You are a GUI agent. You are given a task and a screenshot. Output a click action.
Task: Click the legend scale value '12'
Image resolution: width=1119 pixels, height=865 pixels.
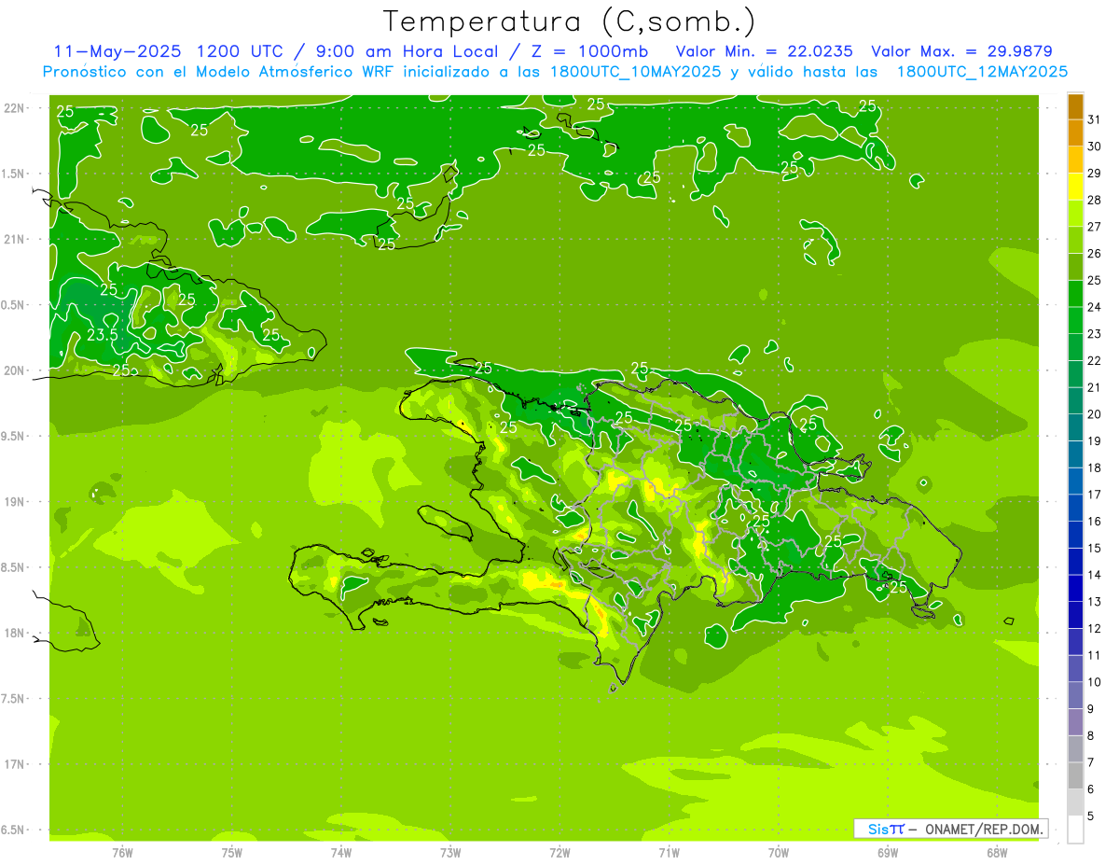pyautogui.click(x=1095, y=628)
